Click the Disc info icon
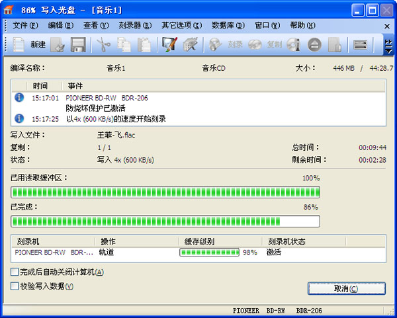This screenshot has width=397, height=318. (294, 44)
